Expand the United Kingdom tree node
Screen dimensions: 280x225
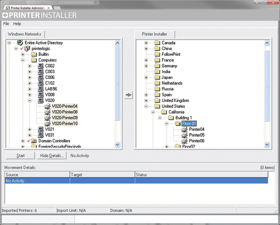click(146, 100)
